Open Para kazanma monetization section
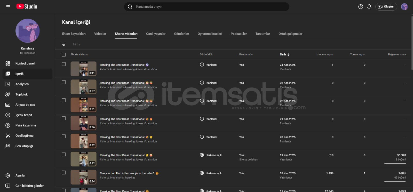This screenshot has height=192, width=413. click(x=26, y=125)
